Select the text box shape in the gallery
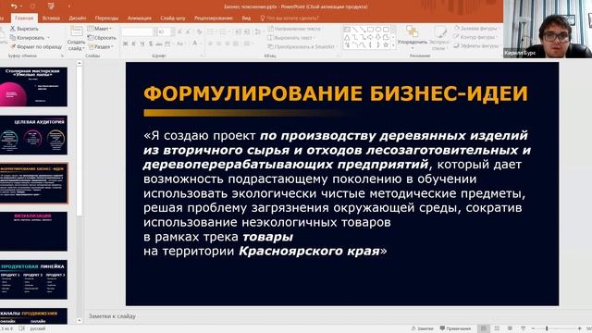The image size is (592, 333). tap(347, 29)
